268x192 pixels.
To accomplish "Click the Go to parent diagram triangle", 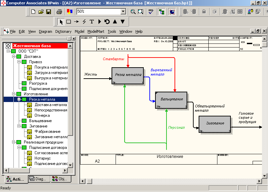I will (x=115, y=22).
